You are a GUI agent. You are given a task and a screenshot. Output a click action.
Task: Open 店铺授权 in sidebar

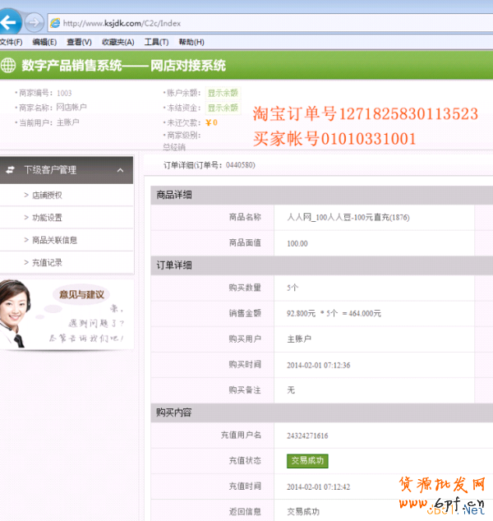(x=47, y=195)
